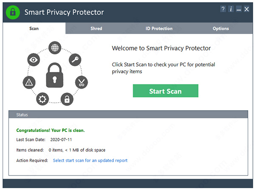
Task: Switch to the Scan tab
Action: tap(34, 28)
